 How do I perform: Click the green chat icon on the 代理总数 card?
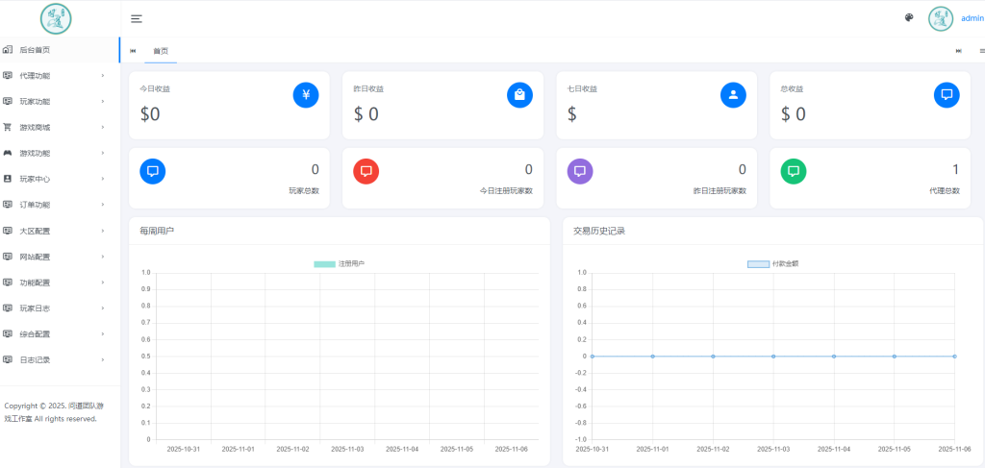793,171
